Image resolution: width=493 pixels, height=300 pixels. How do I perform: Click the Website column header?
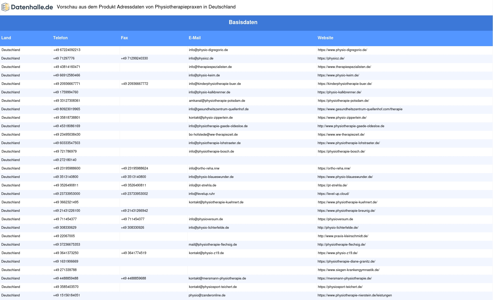[x=325, y=38]
